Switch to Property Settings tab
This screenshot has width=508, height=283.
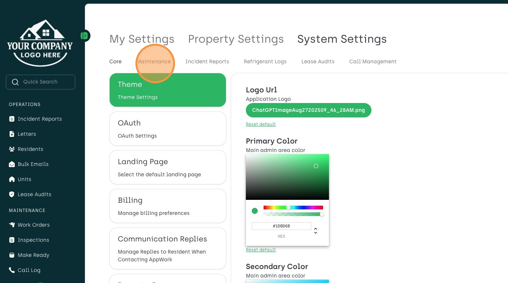pos(236,39)
